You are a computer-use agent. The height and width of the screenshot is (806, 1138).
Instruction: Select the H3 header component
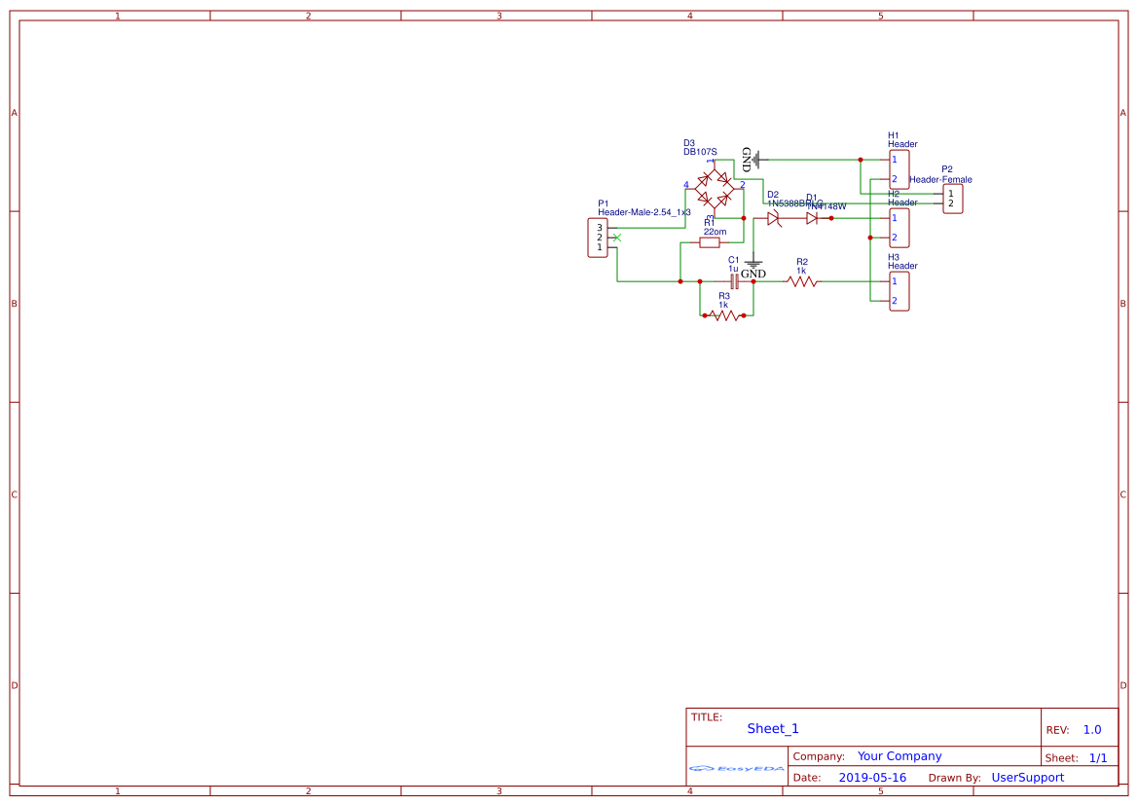click(899, 291)
